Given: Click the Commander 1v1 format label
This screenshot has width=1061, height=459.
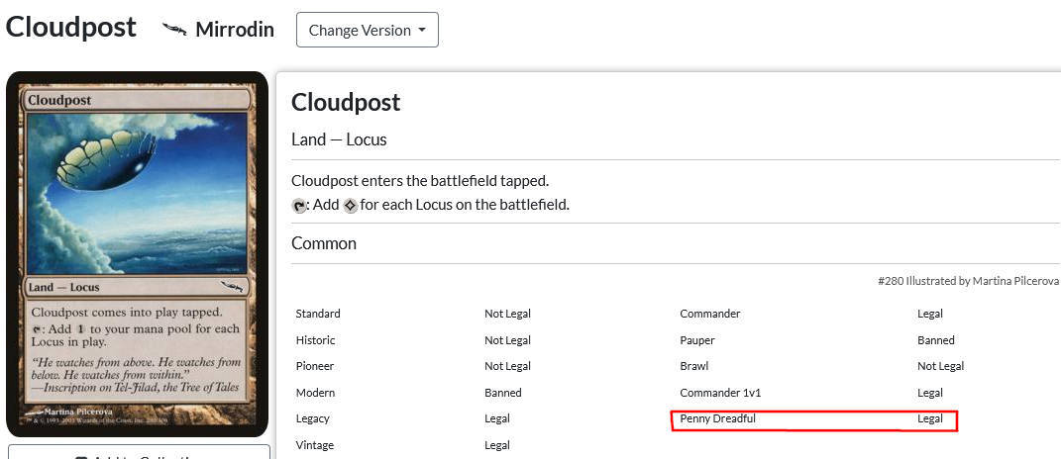Looking at the screenshot, I should [x=720, y=393].
